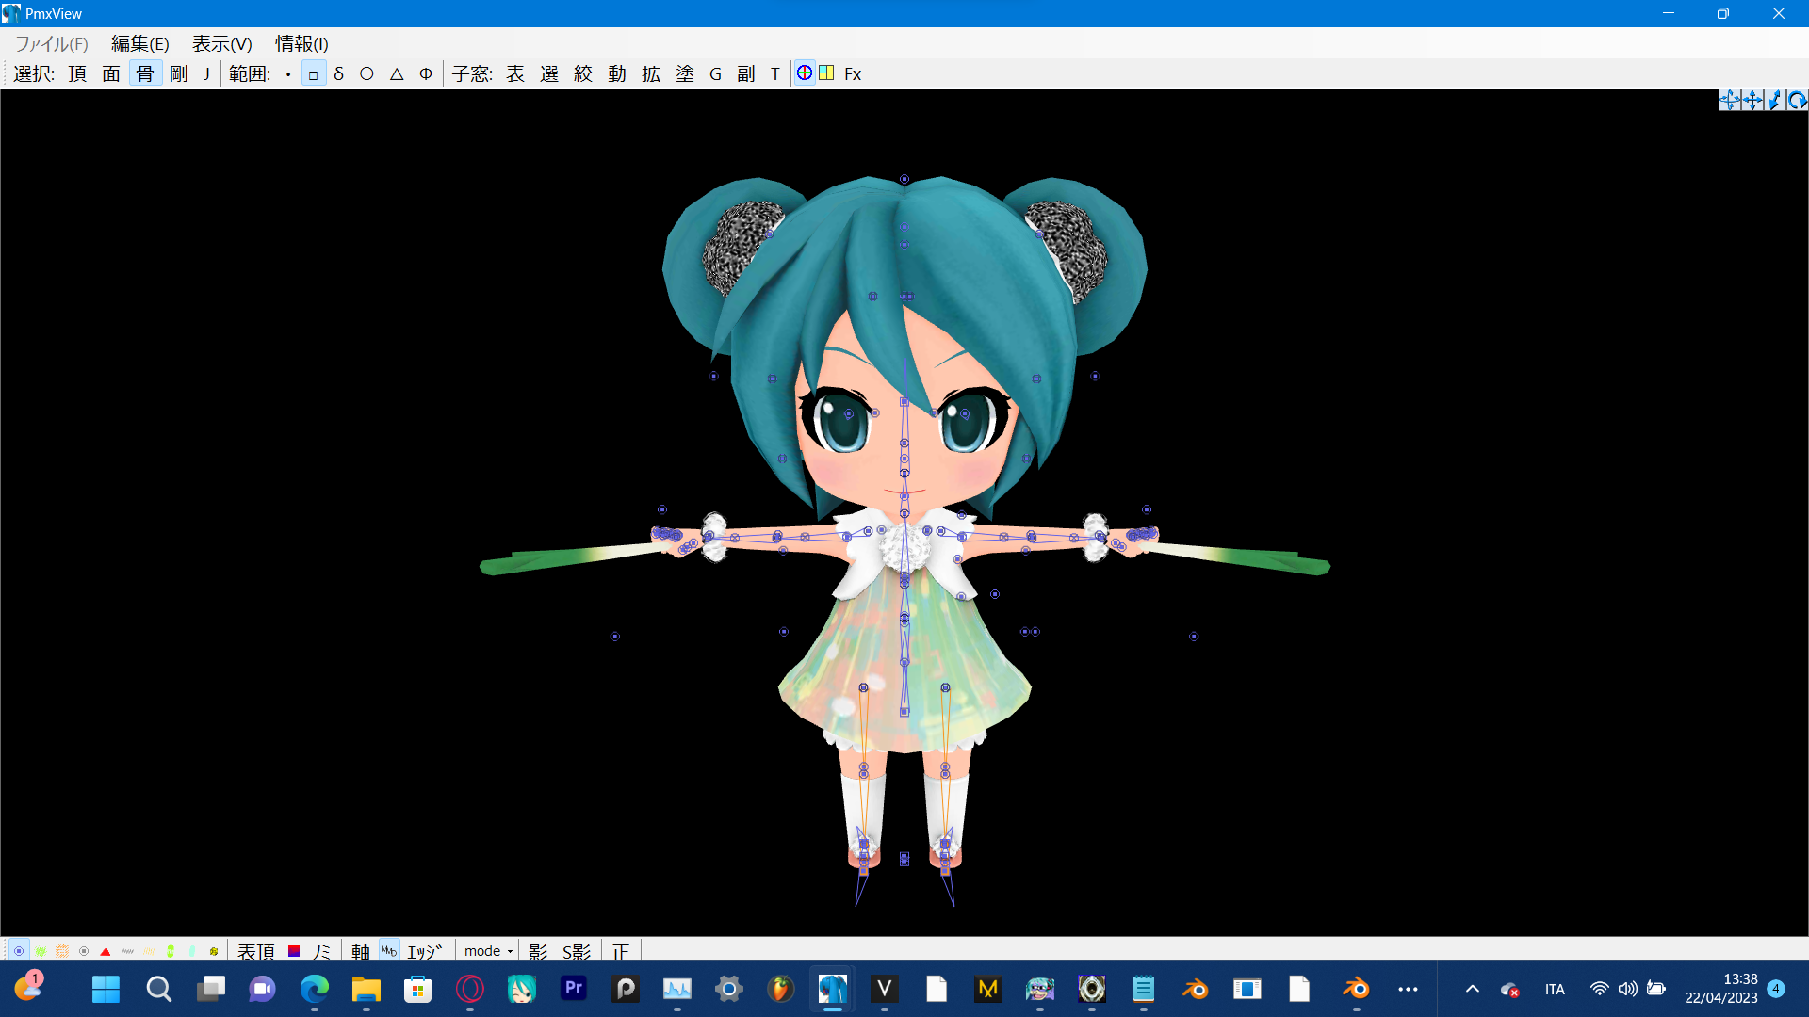
Task: Click the four-arrow view pan icon
Action: pyautogui.click(x=1752, y=100)
